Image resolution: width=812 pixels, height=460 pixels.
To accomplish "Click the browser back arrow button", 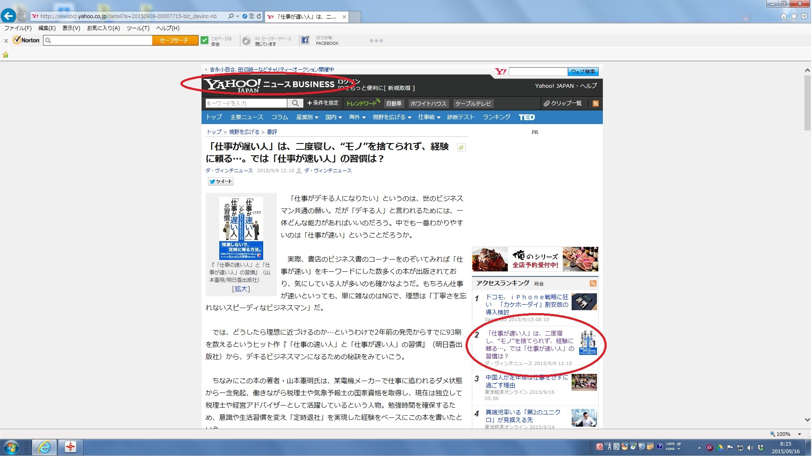I will click(8, 16).
